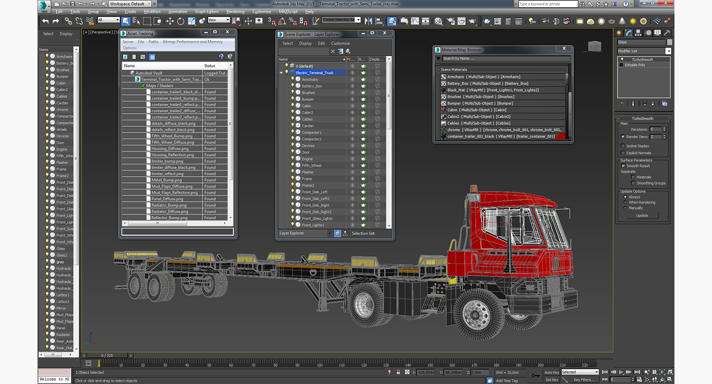
Task: Click the Play Animation button
Action: click(x=621, y=372)
